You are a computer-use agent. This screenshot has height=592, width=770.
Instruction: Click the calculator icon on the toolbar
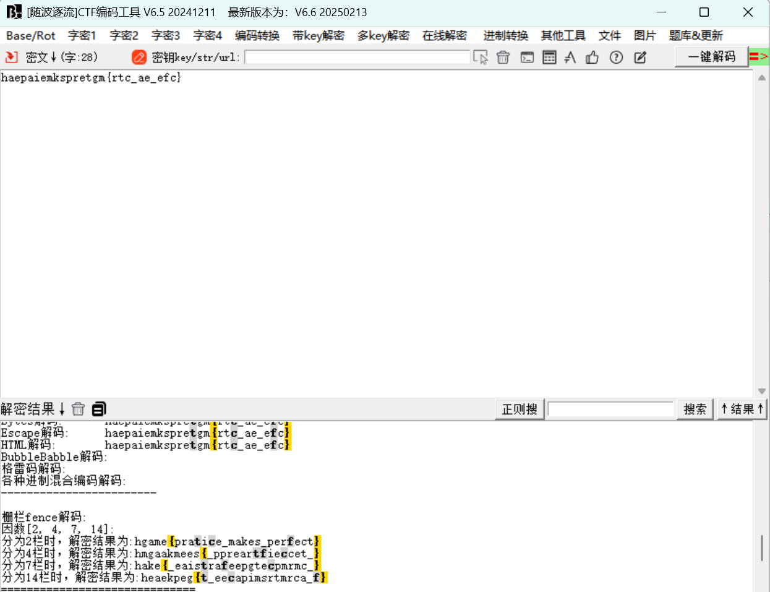[549, 56]
